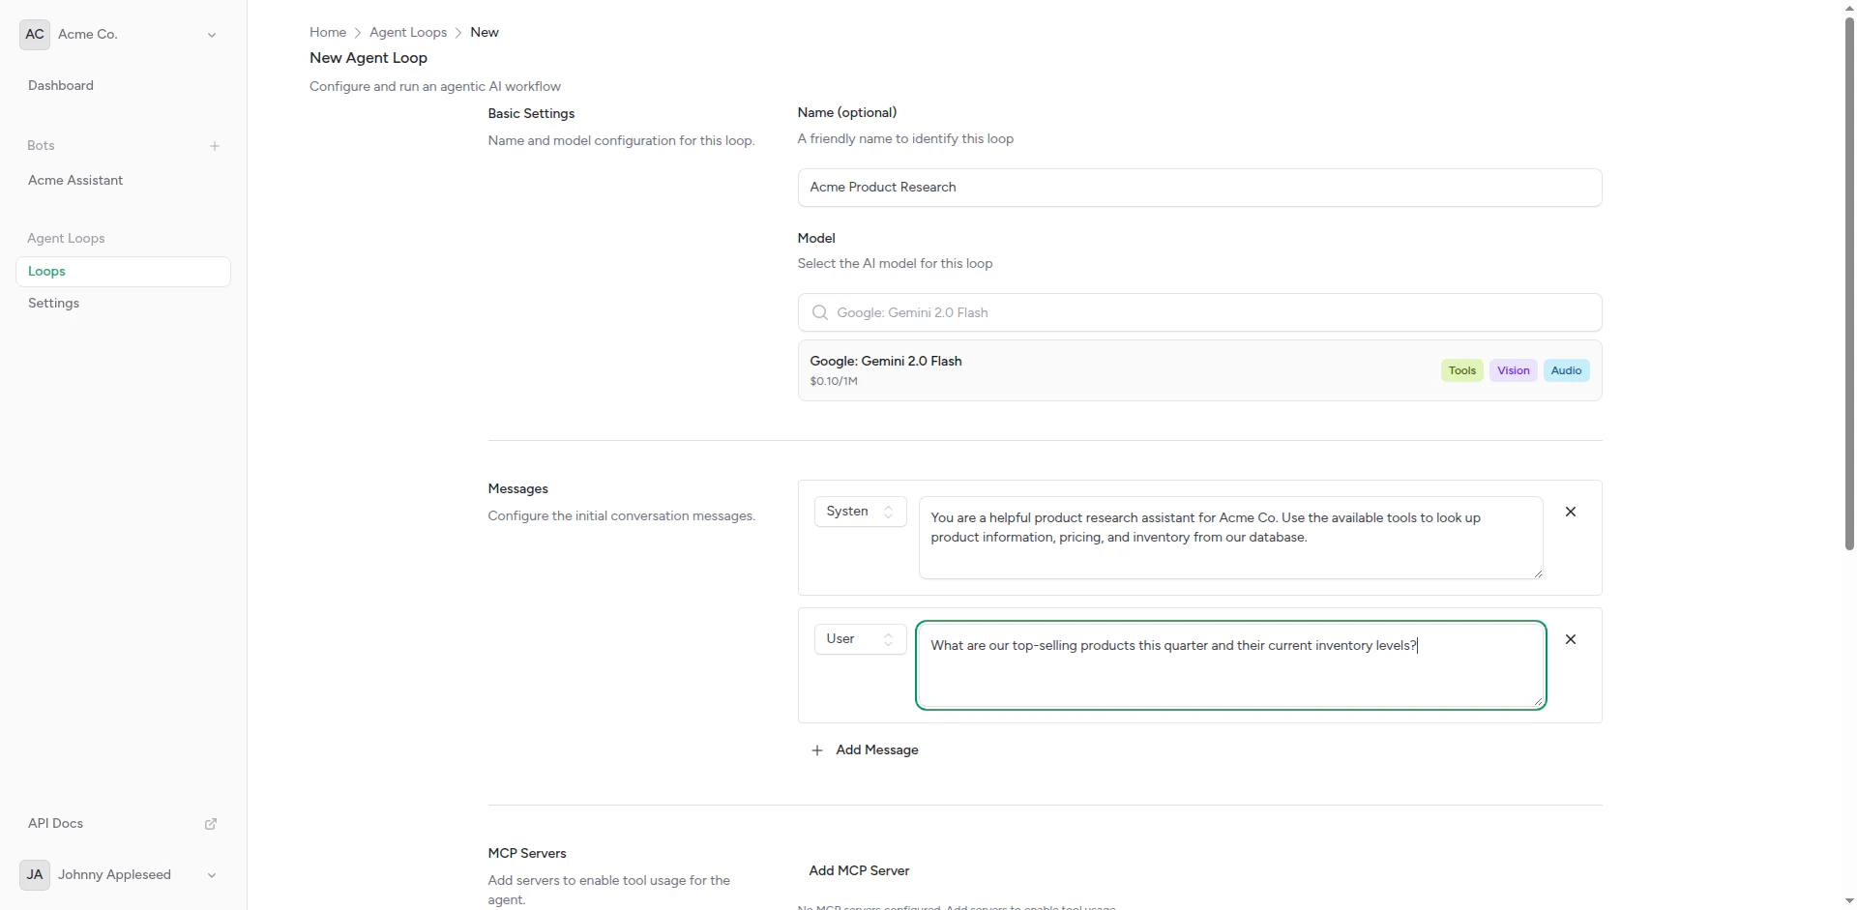Click the scrollbar up arrow
Screen dimensions: 1857x910
[1849, 7]
